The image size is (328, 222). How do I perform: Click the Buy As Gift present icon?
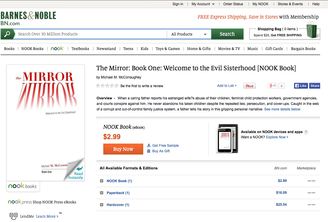click(149, 151)
